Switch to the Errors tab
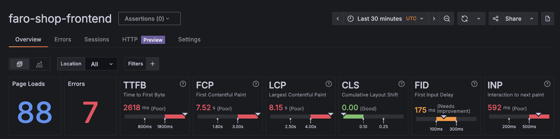 point(63,40)
